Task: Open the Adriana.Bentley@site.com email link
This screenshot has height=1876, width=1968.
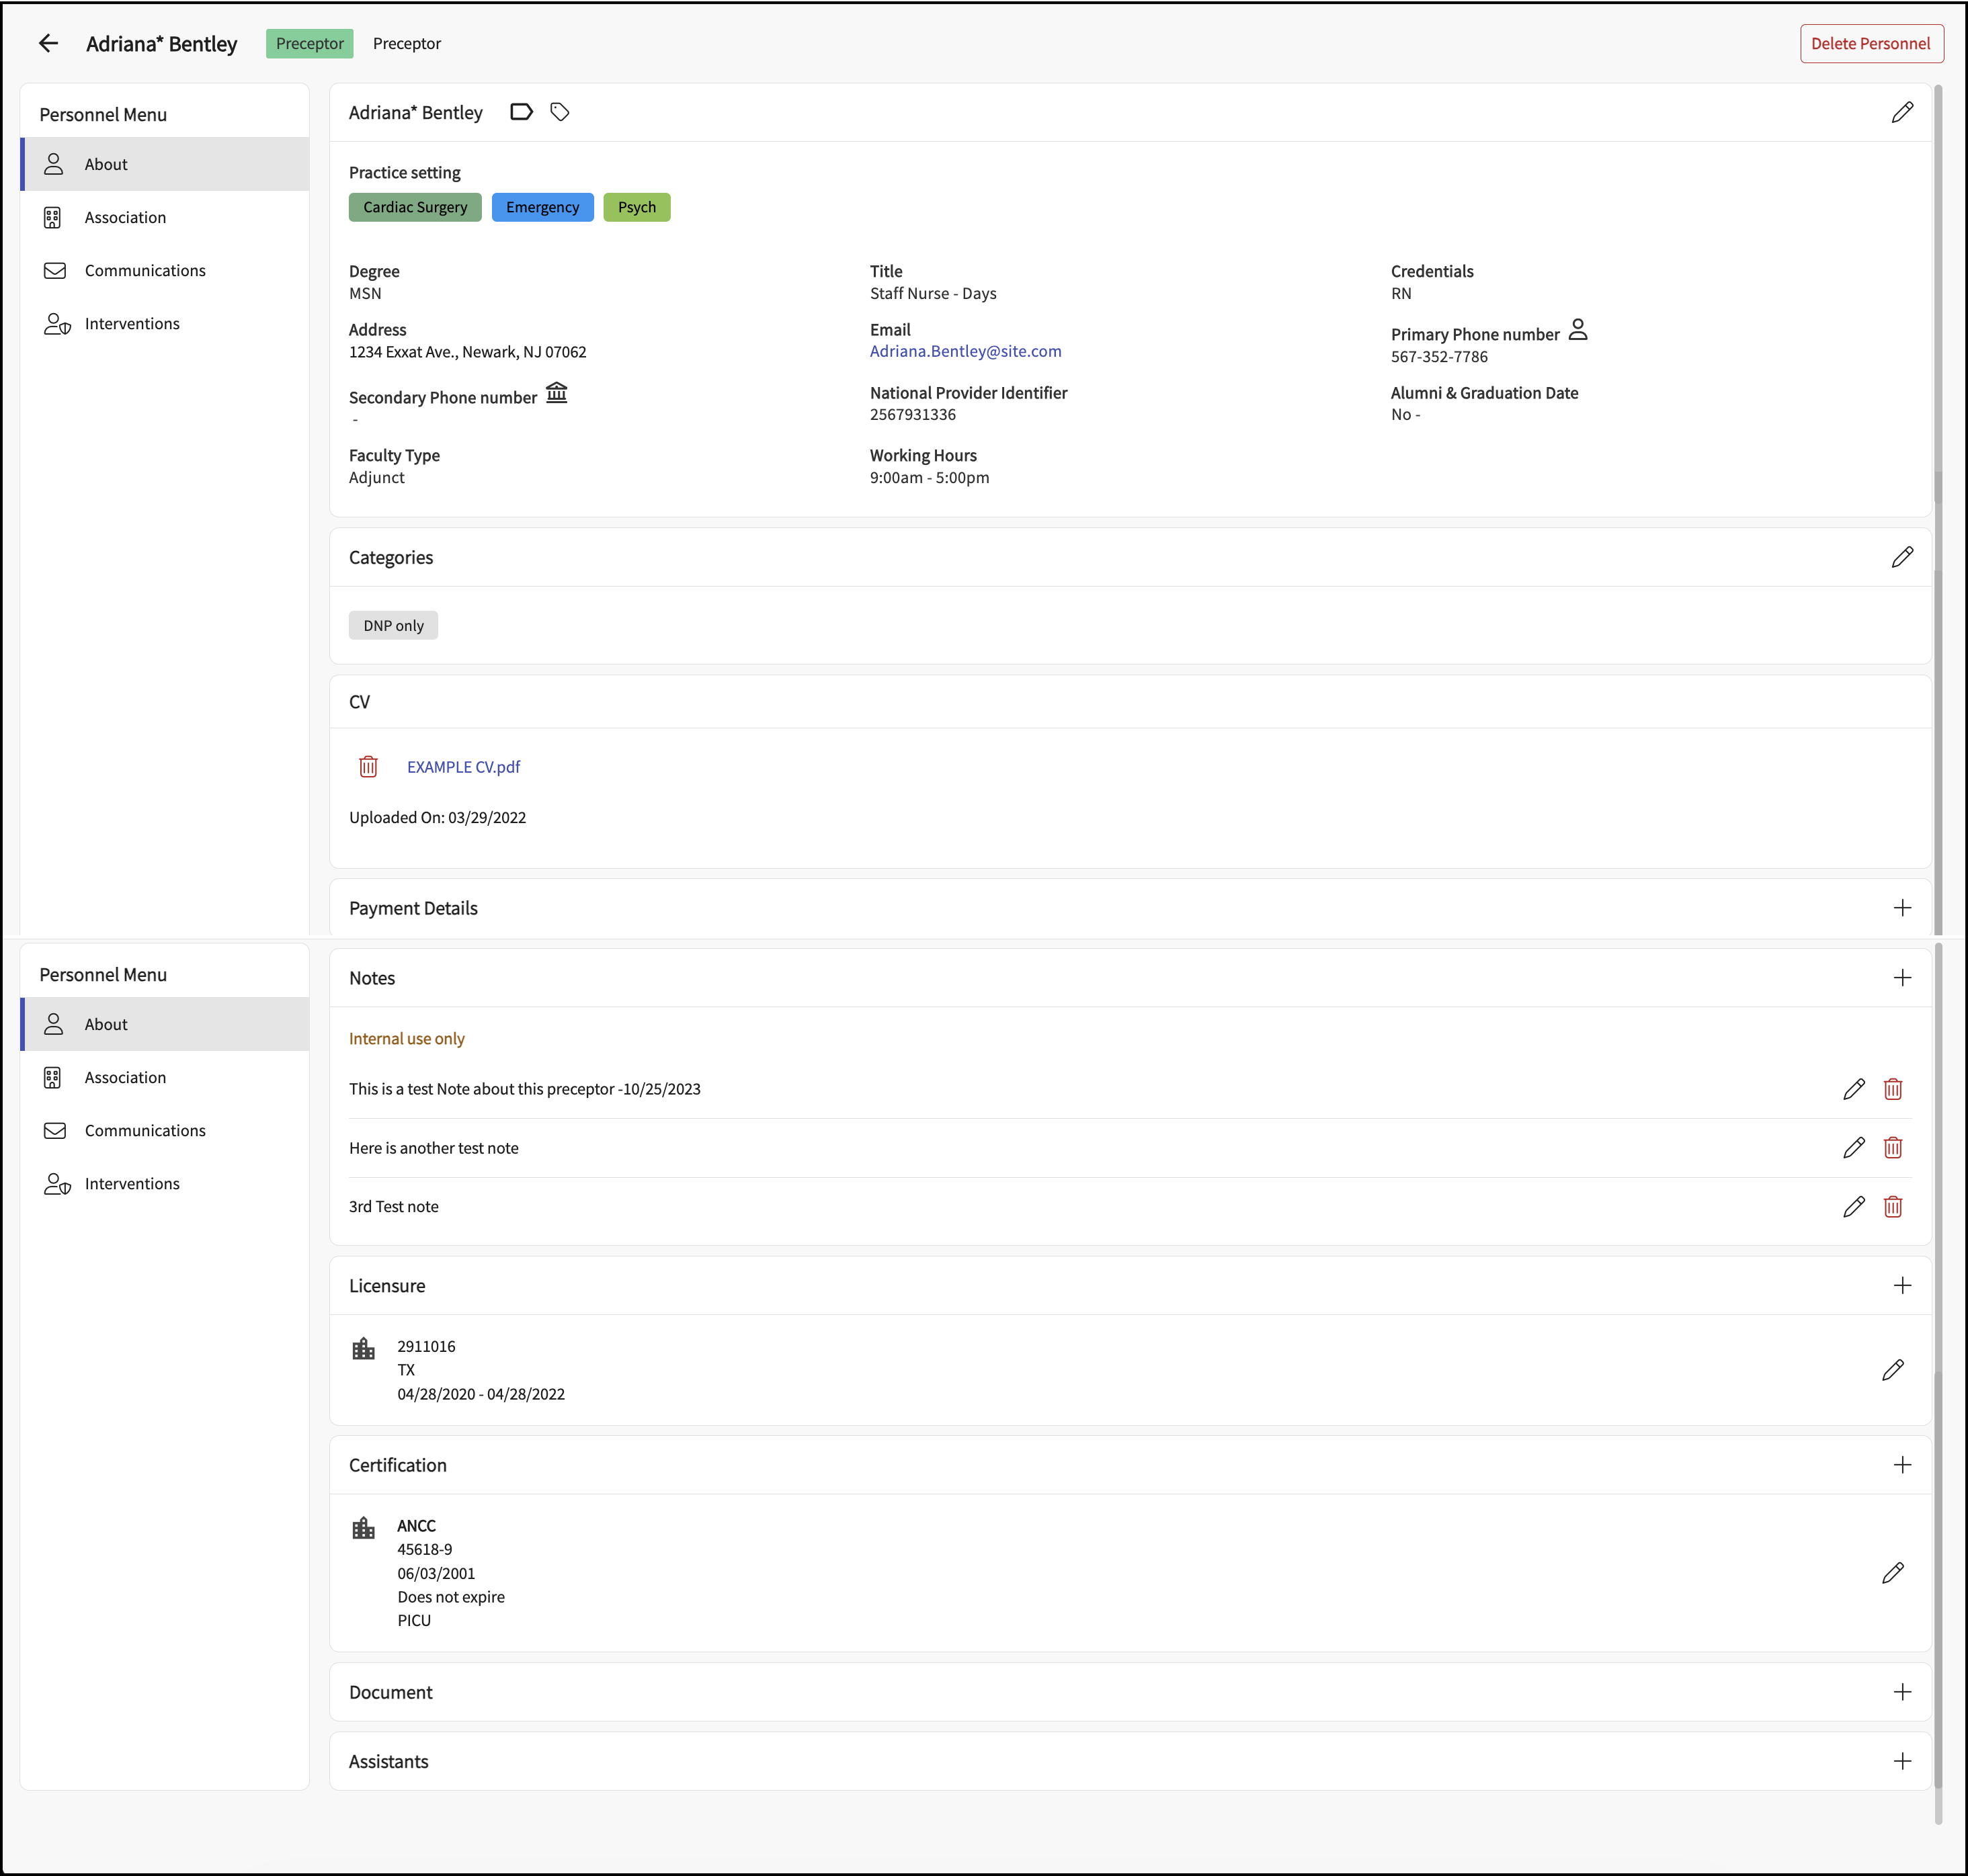Action: point(965,351)
